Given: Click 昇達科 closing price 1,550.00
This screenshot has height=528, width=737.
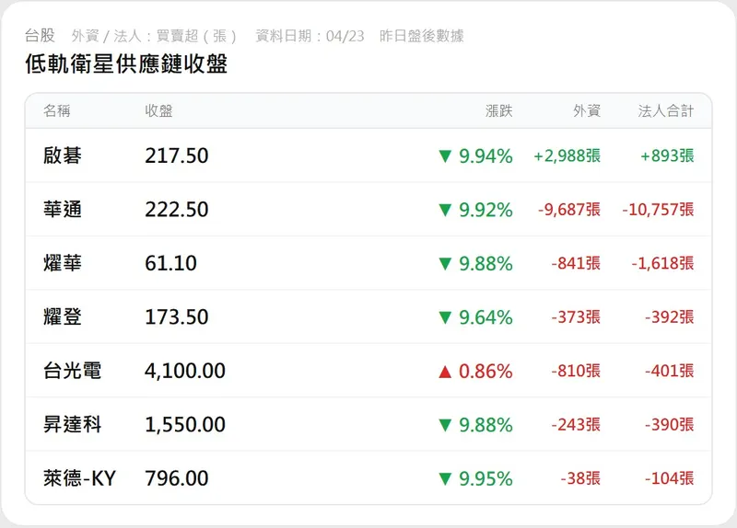Looking at the screenshot, I should pyautogui.click(x=185, y=425).
